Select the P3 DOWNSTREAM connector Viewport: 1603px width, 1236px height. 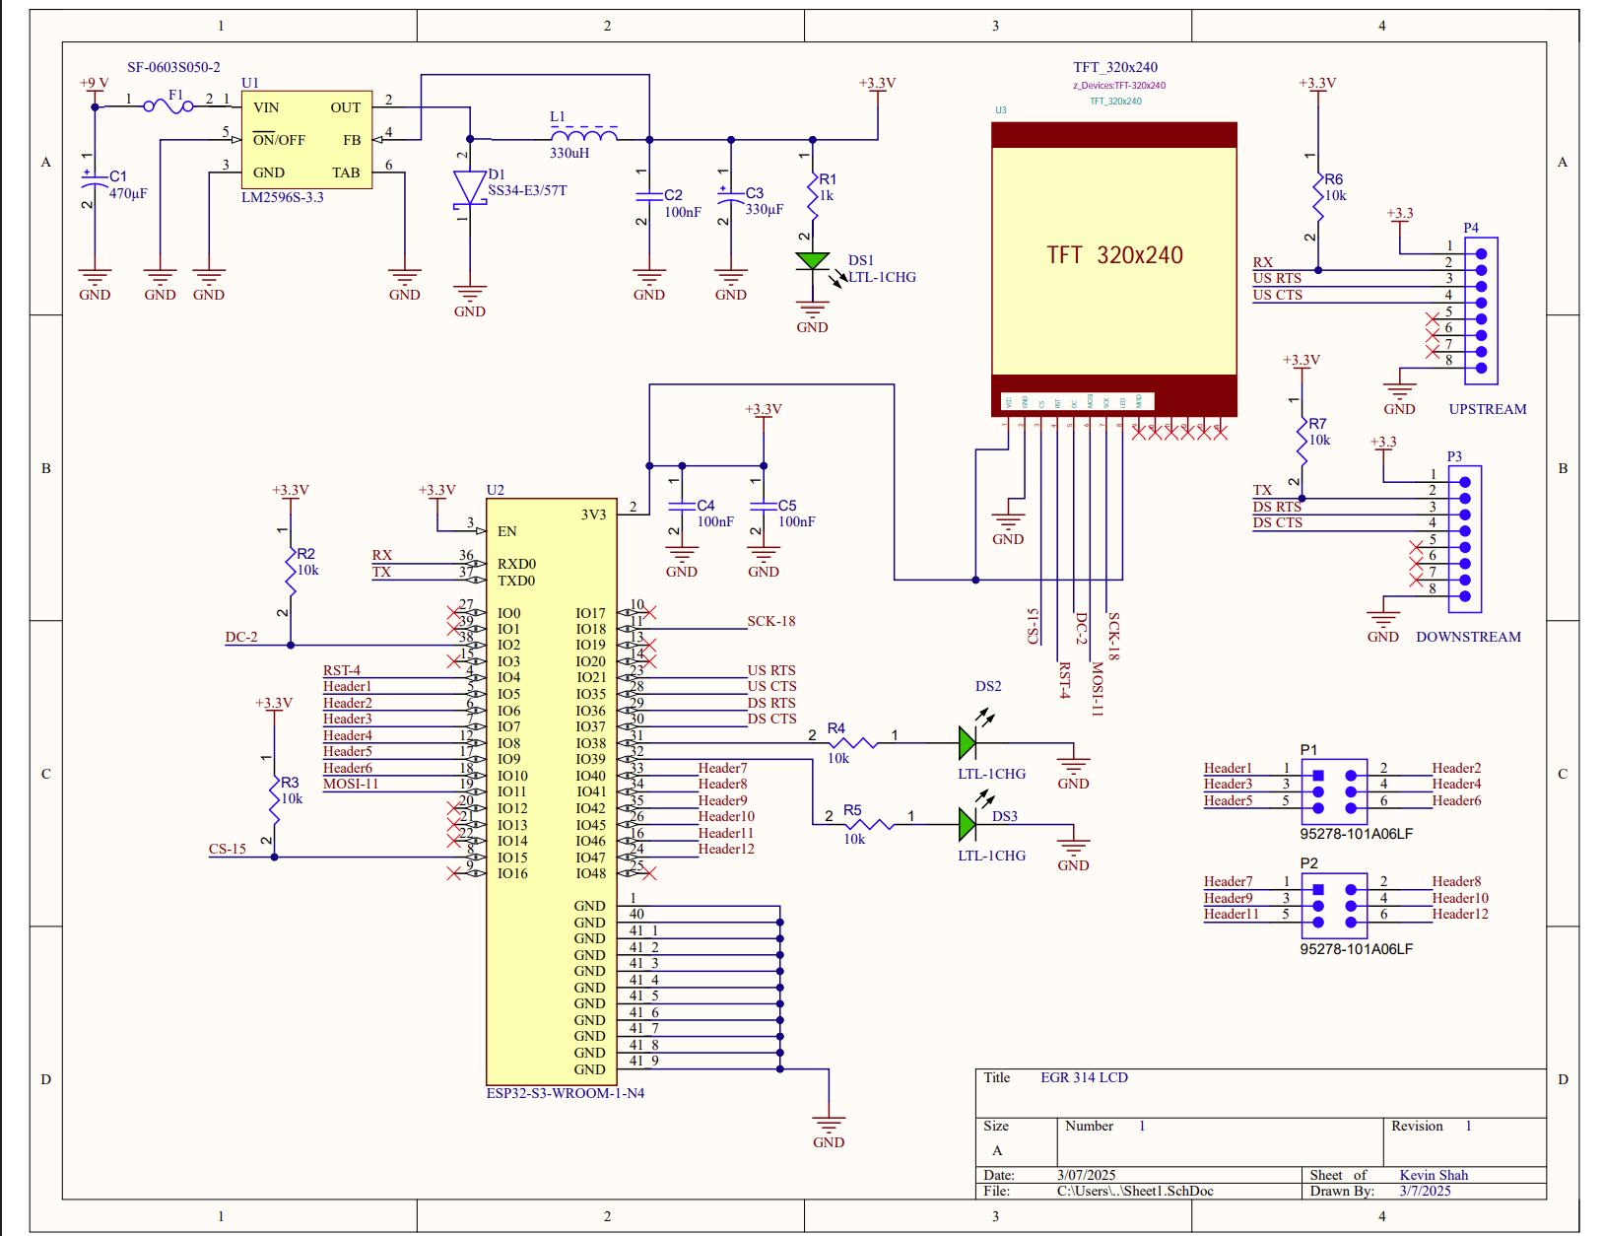[1465, 539]
